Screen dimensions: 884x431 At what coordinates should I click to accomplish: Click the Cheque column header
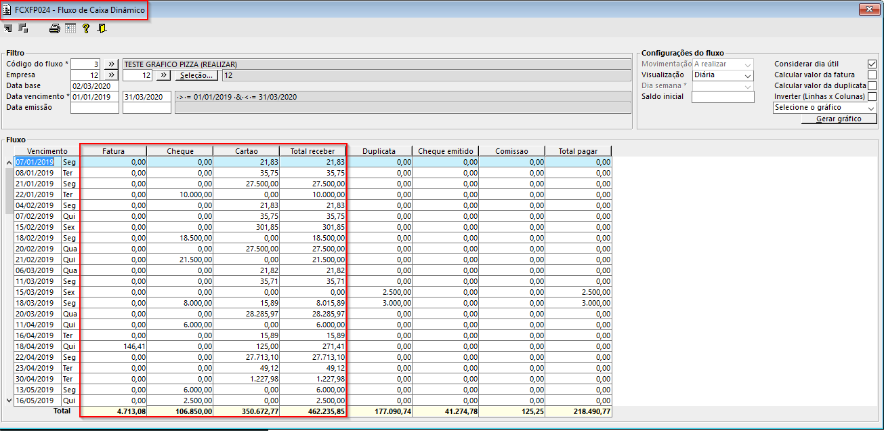tap(180, 151)
